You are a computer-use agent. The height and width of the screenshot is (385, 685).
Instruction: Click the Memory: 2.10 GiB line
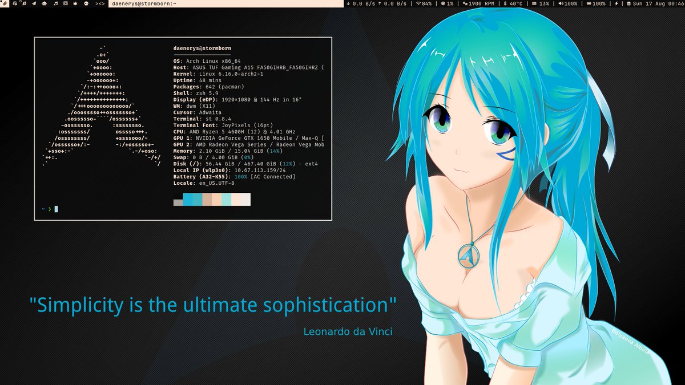[x=227, y=151]
